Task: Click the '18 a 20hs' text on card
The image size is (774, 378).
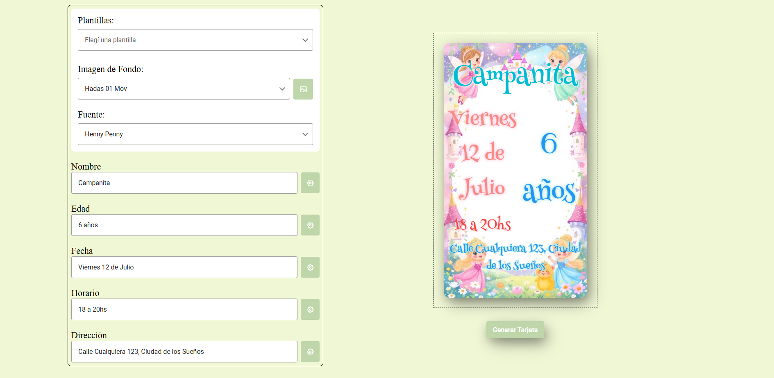Action: 483,224
